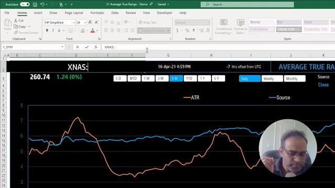Select the YTD range button
The width and height of the screenshot is (335, 188).
point(190,78)
